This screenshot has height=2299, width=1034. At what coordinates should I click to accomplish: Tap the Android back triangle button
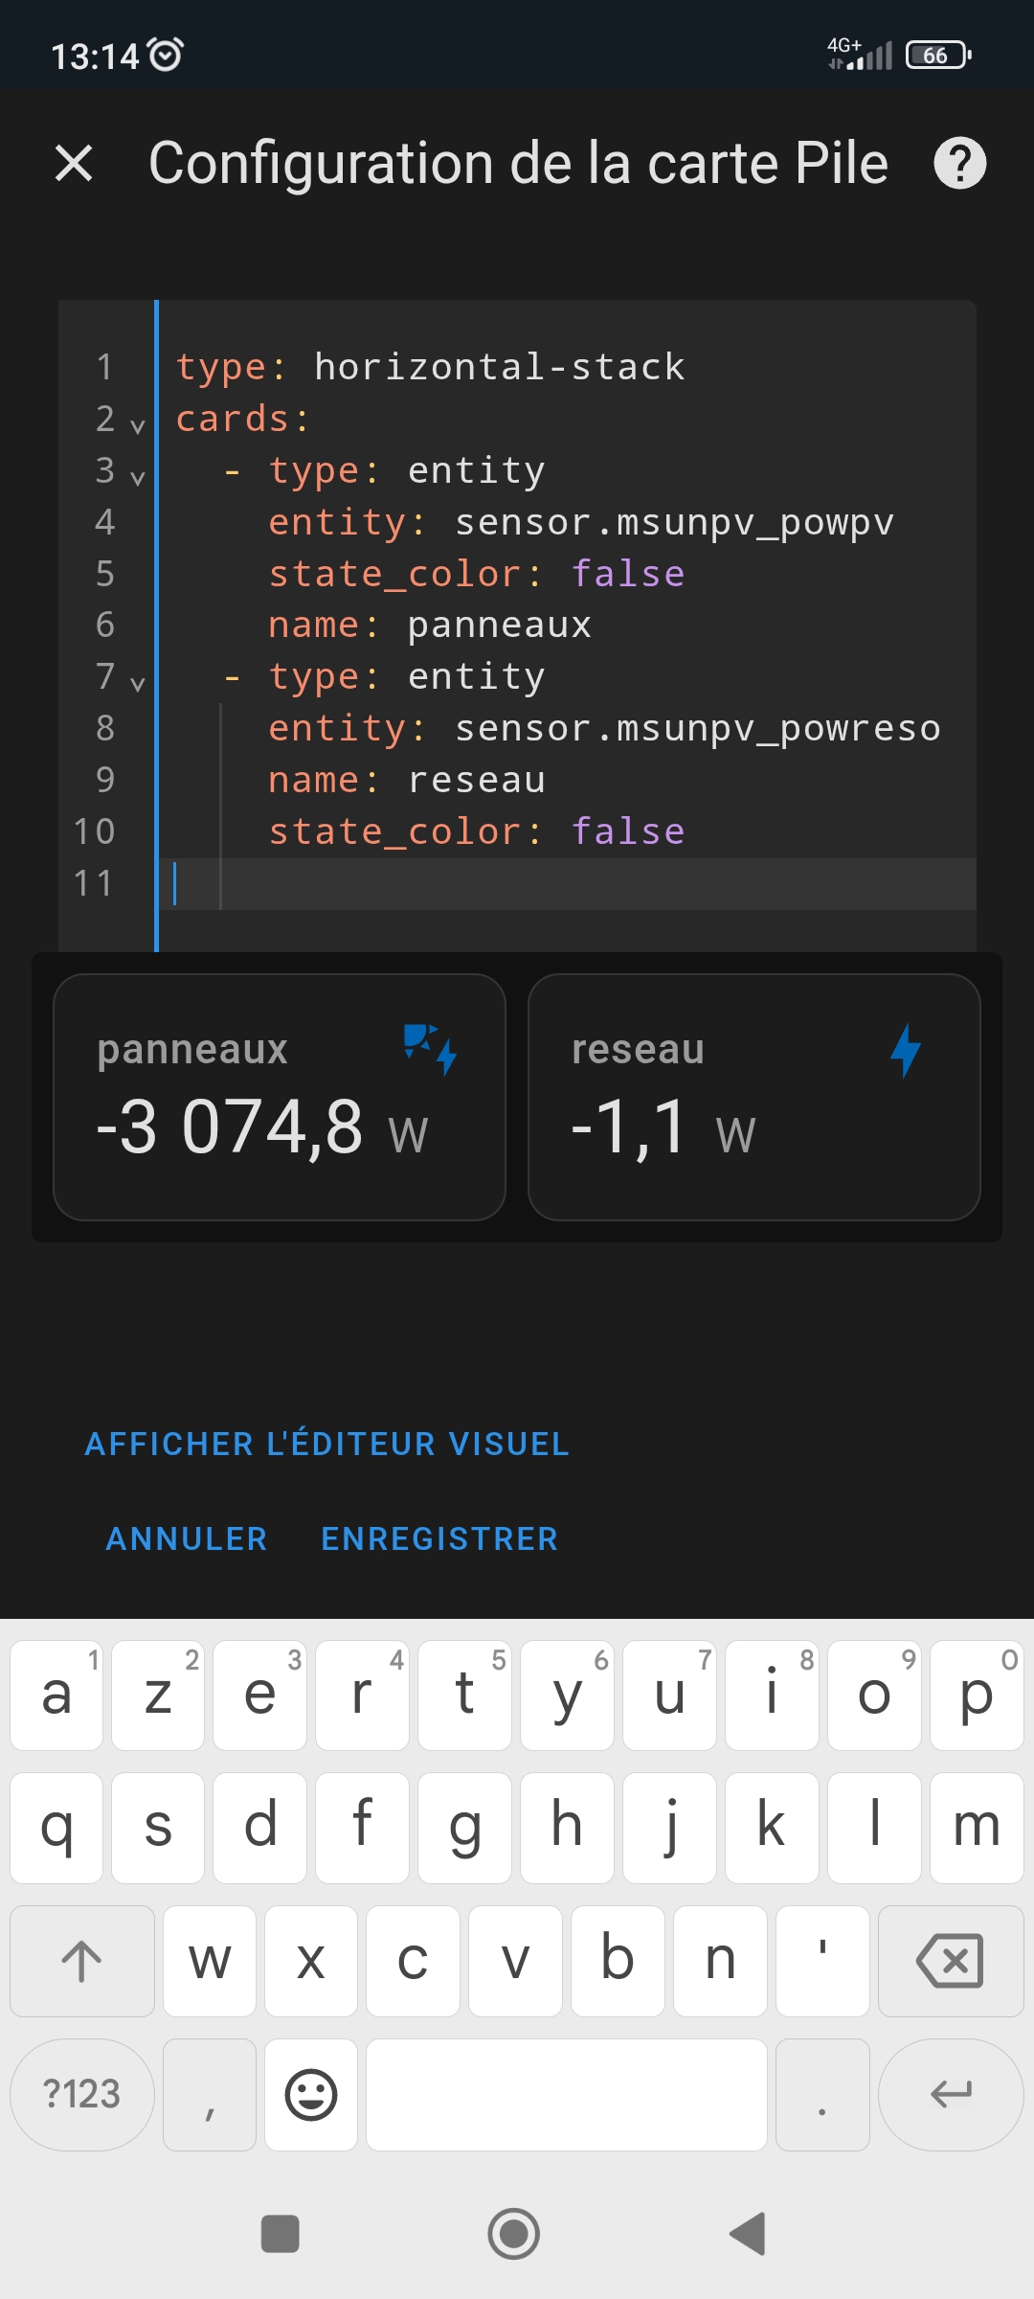click(x=748, y=2234)
